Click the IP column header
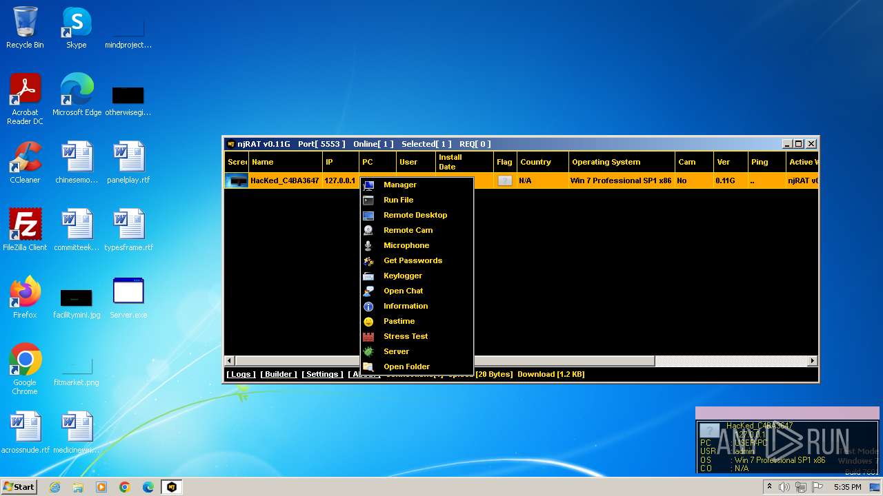This screenshot has width=883, height=496. click(341, 162)
